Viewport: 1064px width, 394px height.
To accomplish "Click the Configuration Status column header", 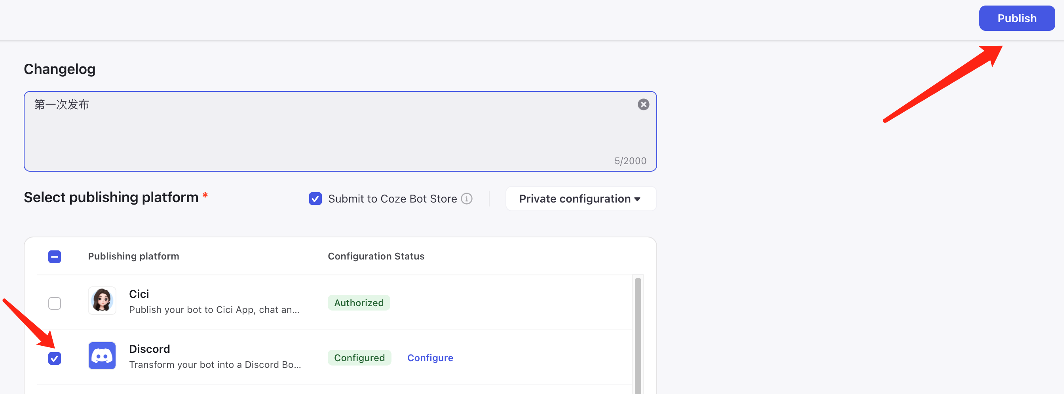I will (x=376, y=256).
